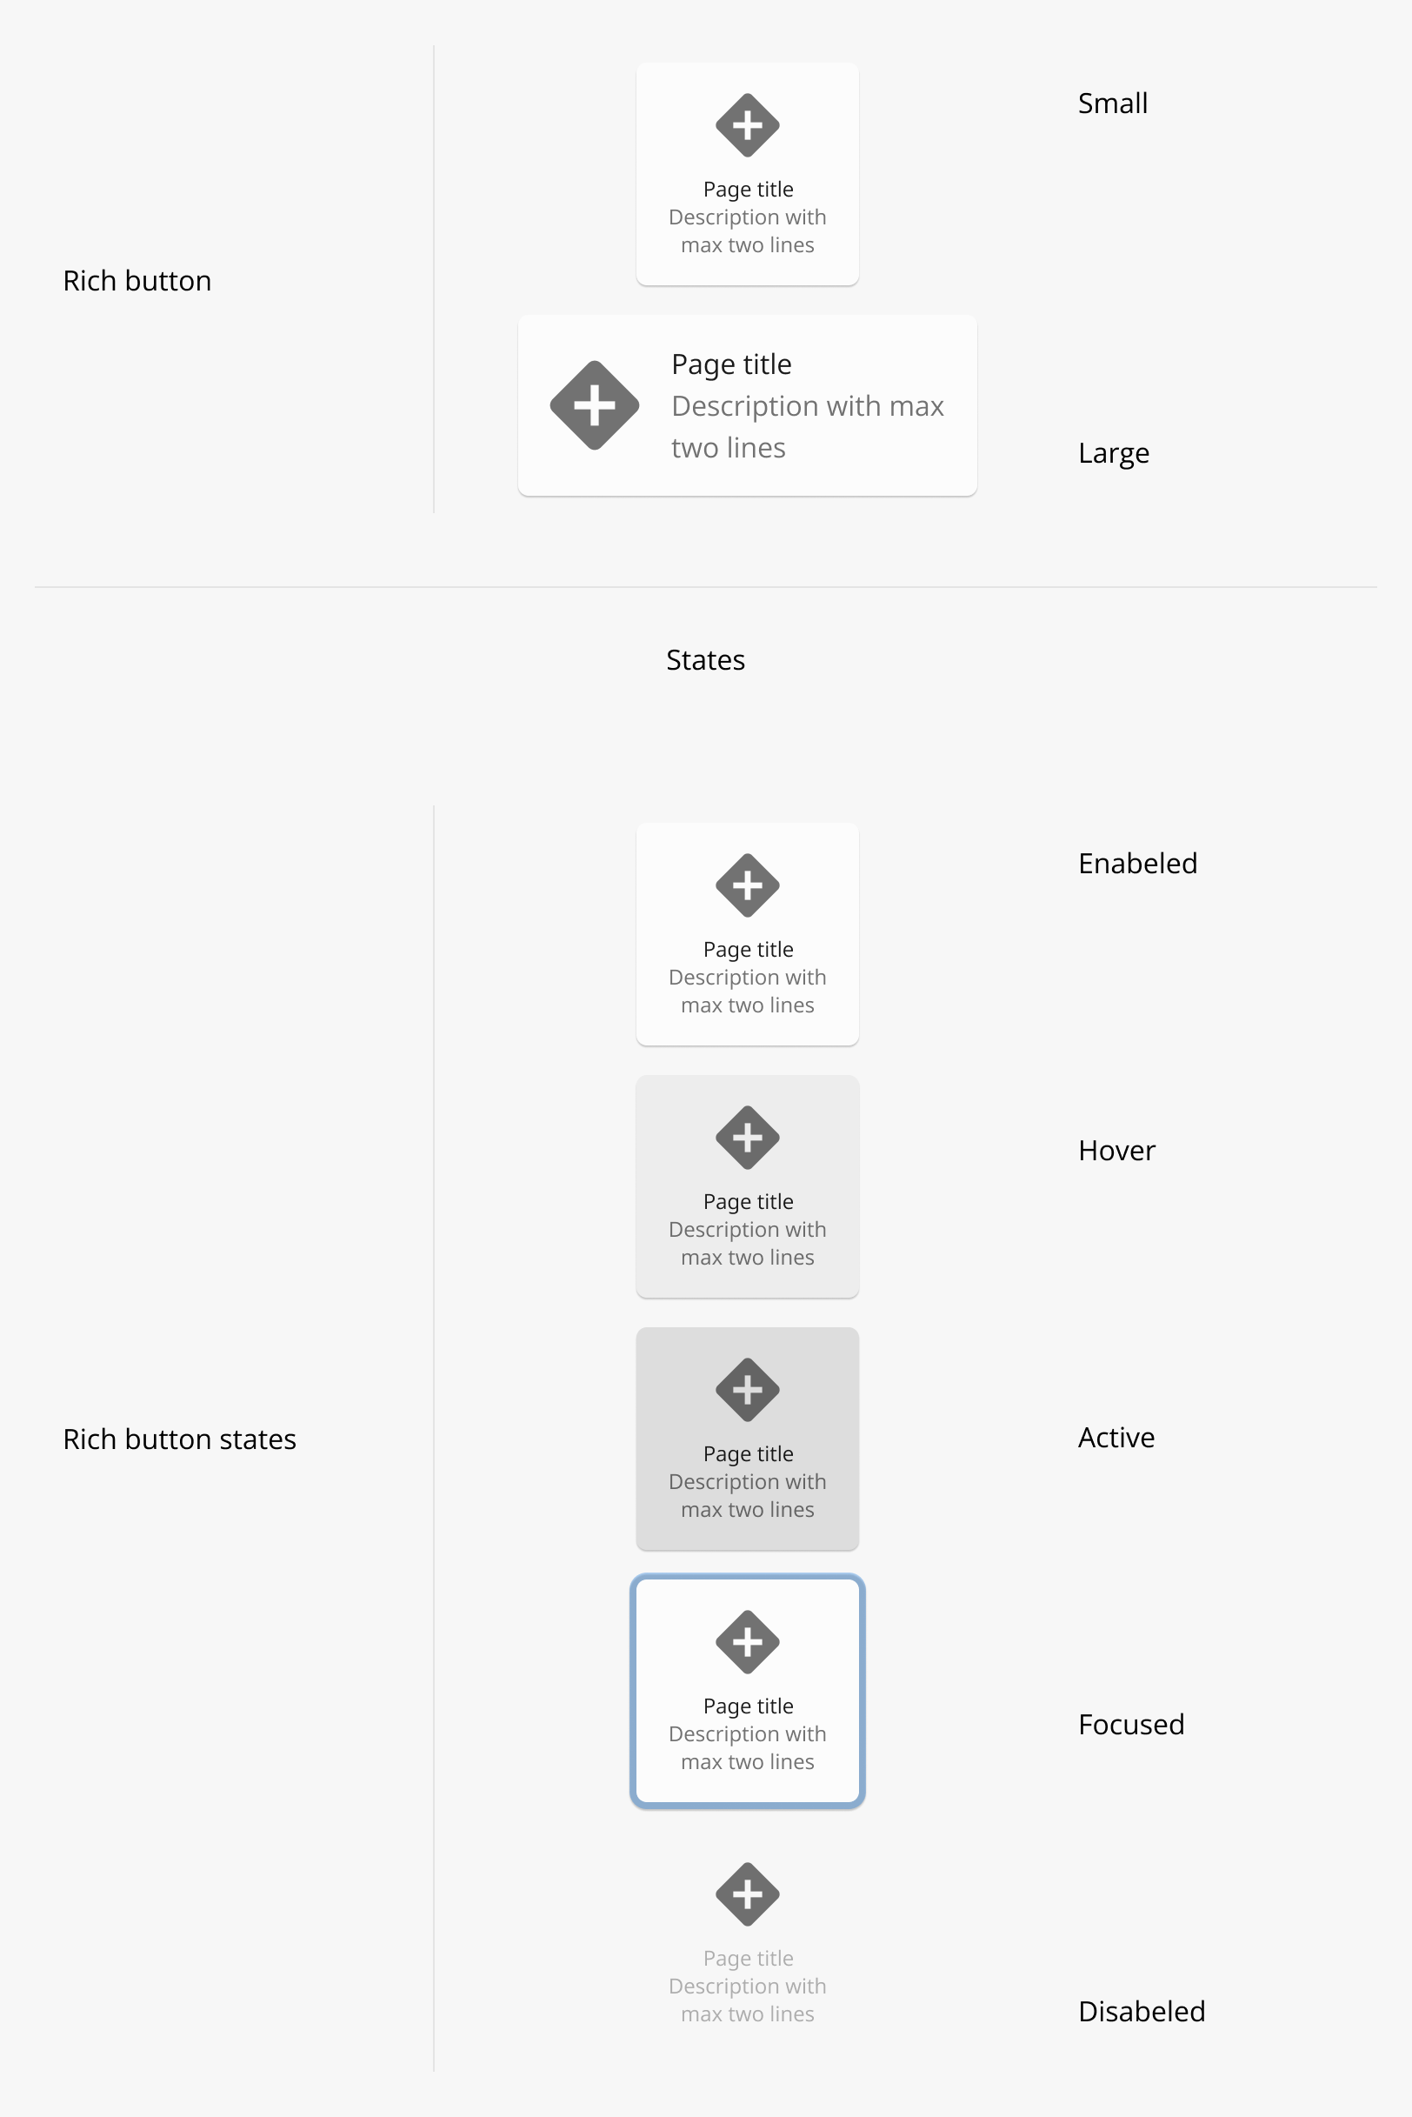Screen dimensions: 1412x2117
Task: Click the Rich button states label
Action: (x=179, y=1439)
